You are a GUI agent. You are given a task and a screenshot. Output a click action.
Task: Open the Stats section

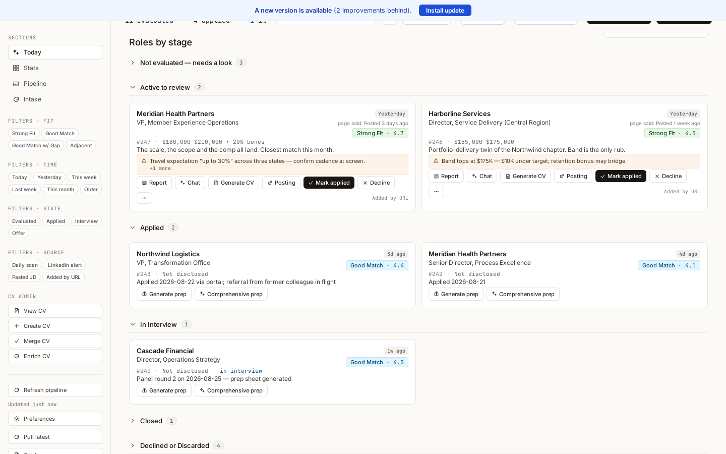pyautogui.click(x=55, y=68)
